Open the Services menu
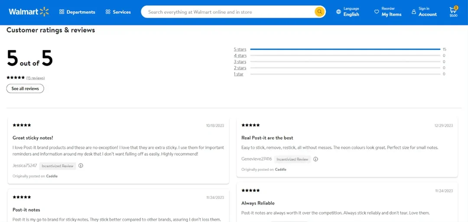The height and width of the screenshot is (222, 468). tap(118, 12)
